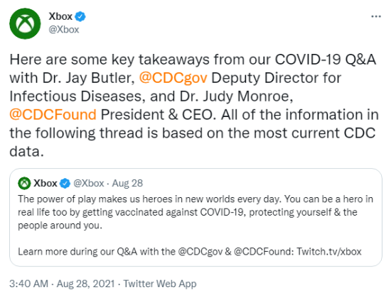Click the blue verified badge beside Xbox name
Viewport: 391px width, 295px height.
80,17
